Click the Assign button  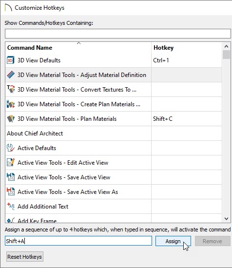point(173,241)
